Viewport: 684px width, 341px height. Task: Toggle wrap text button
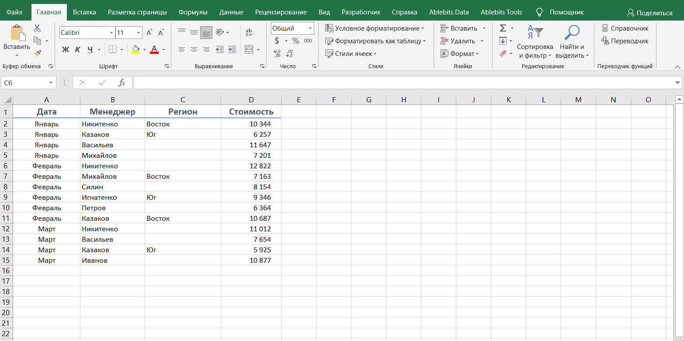click(x=249, y=32)
